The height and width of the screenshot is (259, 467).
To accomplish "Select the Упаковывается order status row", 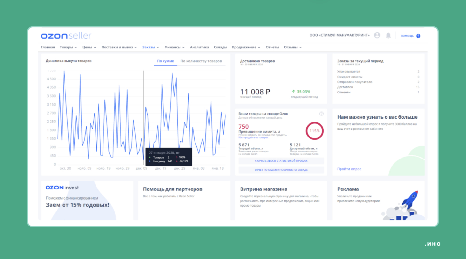I will [378, 72].
